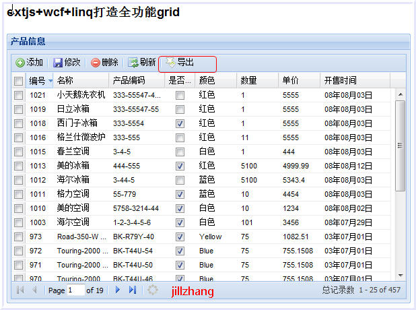Click the 开售时间 column header
416x310 pixels.
pyautogui.click(x=340, y=81)
